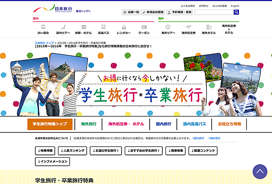Follow the →国内旅行 minors notice link

[198, 138]
